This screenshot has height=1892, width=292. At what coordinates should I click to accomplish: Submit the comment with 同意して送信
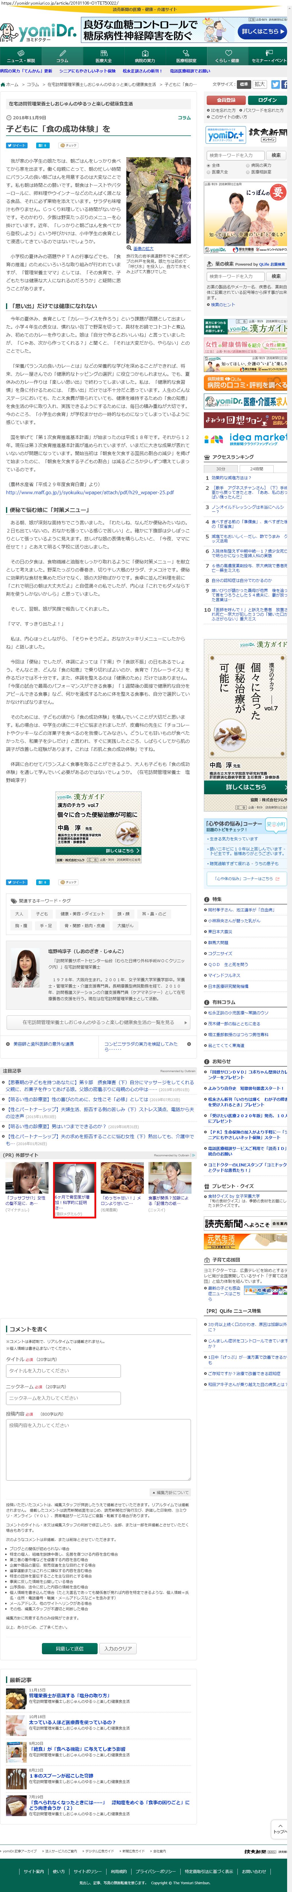pos(70,1648)
